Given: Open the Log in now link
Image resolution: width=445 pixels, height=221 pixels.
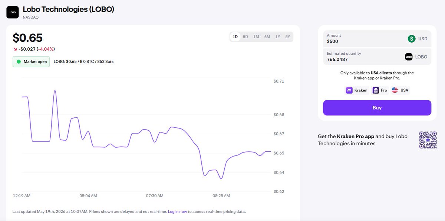Looking at the screenshot, I should (x=178, y=212).
